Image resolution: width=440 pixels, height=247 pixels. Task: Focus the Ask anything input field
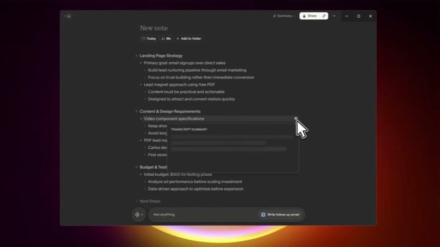point(203,215)
